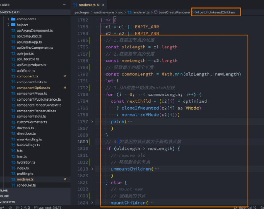264x209 pixels.
Task: Expand the Outline section header
Action: click(35, 190)
